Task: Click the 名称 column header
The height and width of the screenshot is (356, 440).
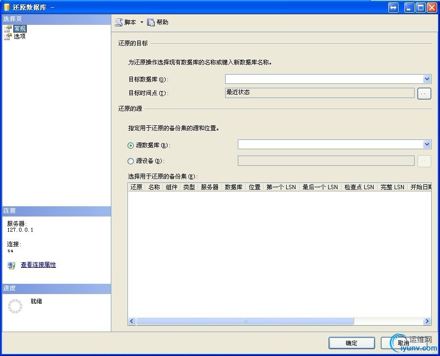Action: click(x=154, y=187)
